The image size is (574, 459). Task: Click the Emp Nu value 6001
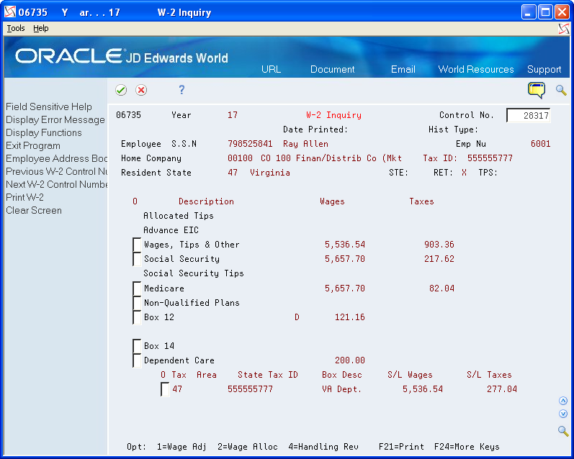click(541, 144)
